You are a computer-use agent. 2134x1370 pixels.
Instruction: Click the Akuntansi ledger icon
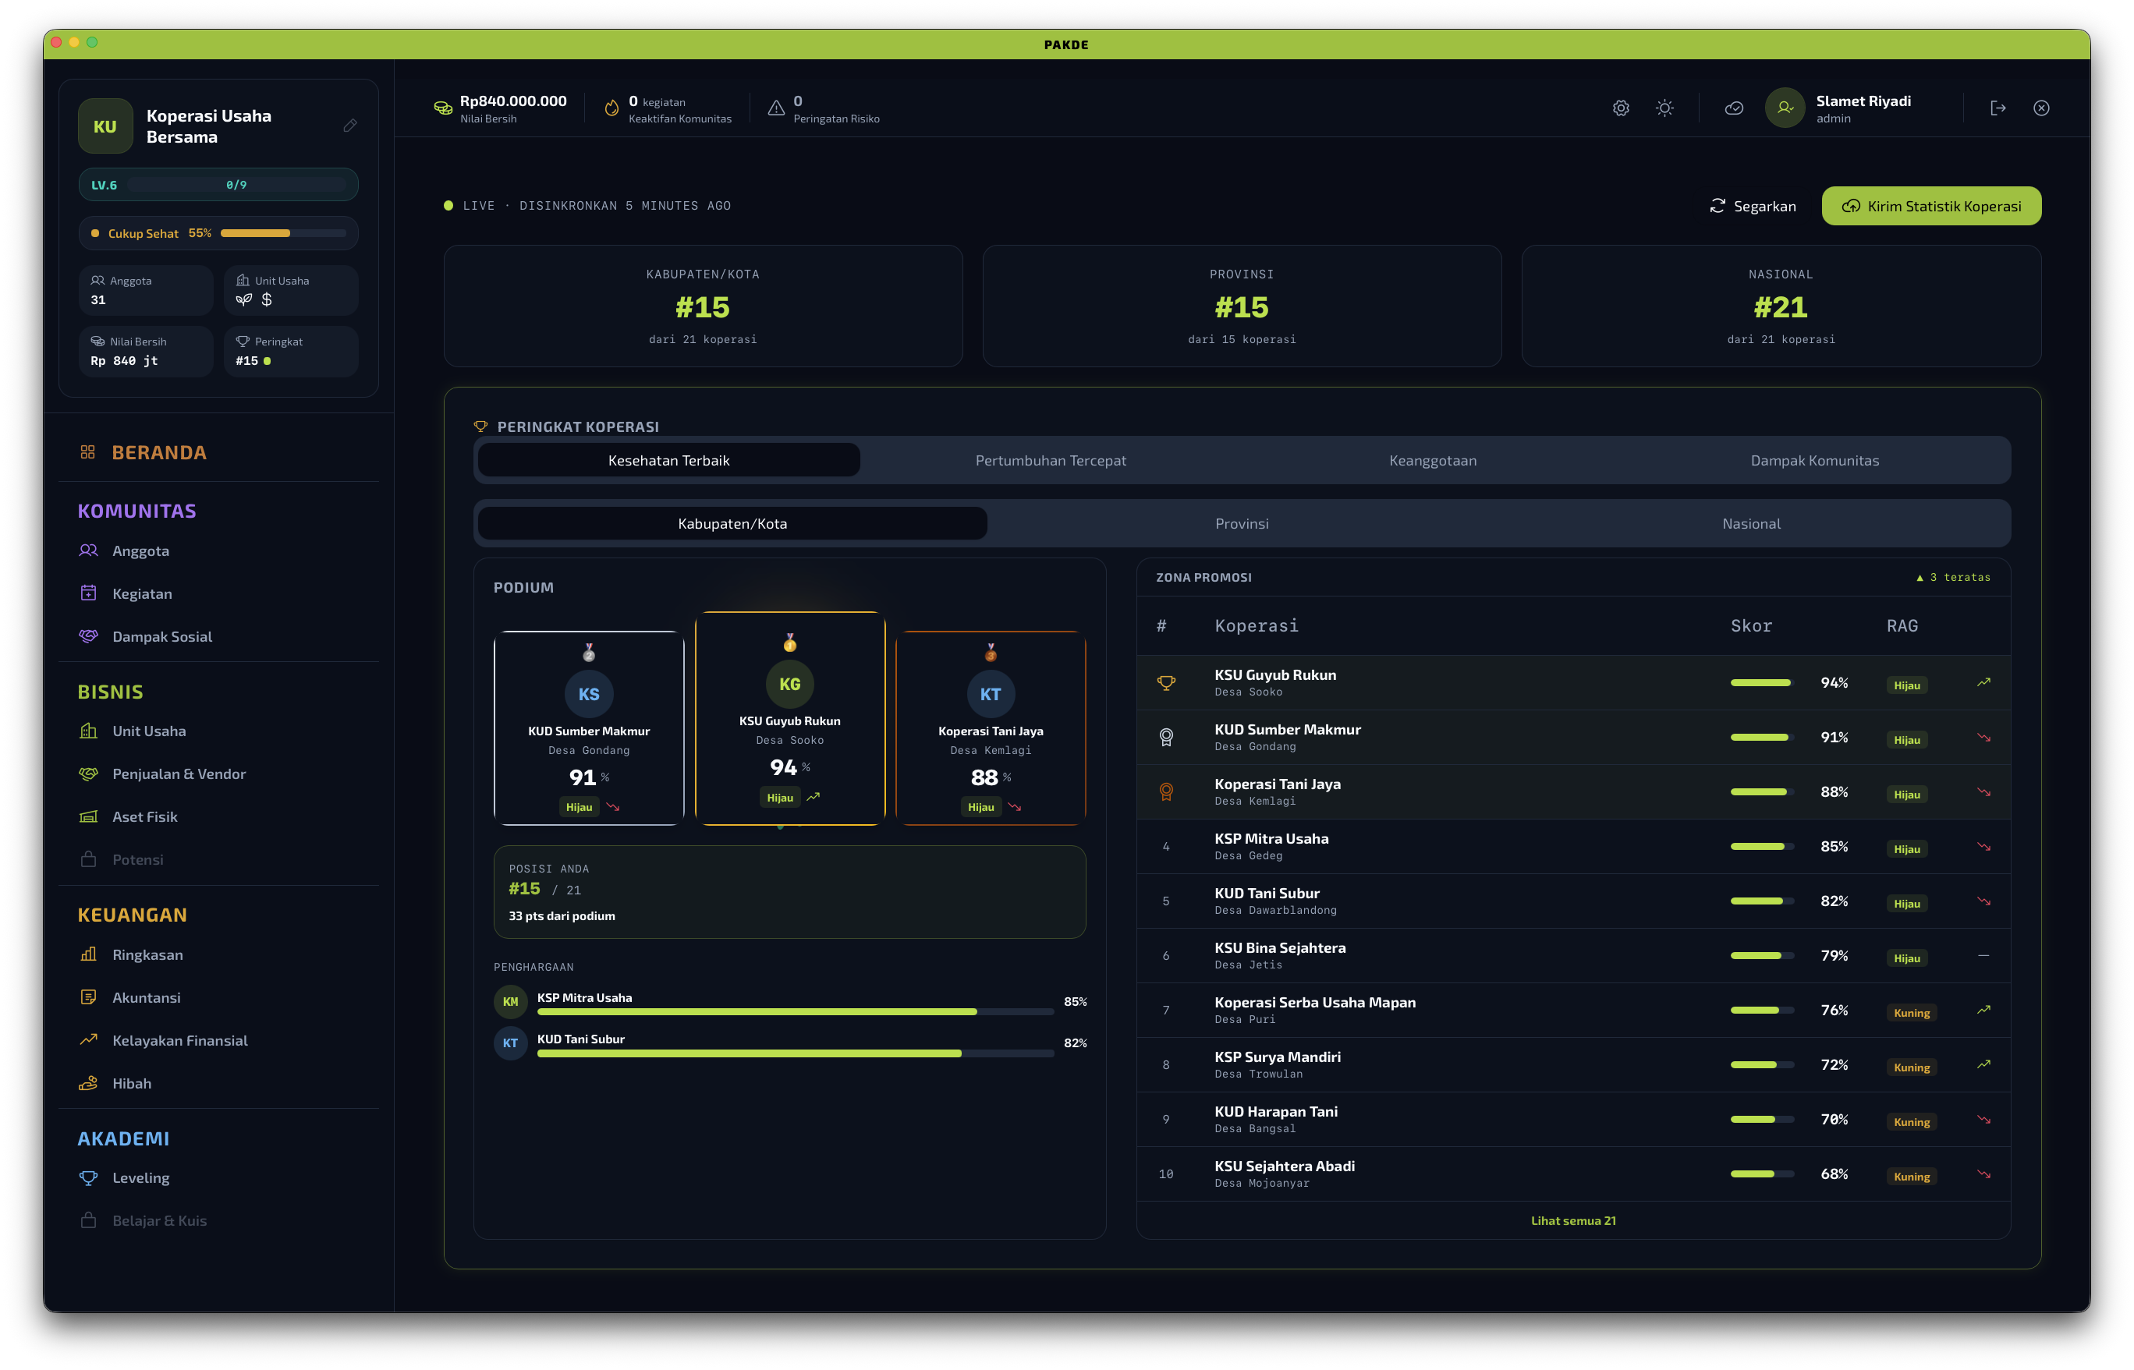(88, 997)
